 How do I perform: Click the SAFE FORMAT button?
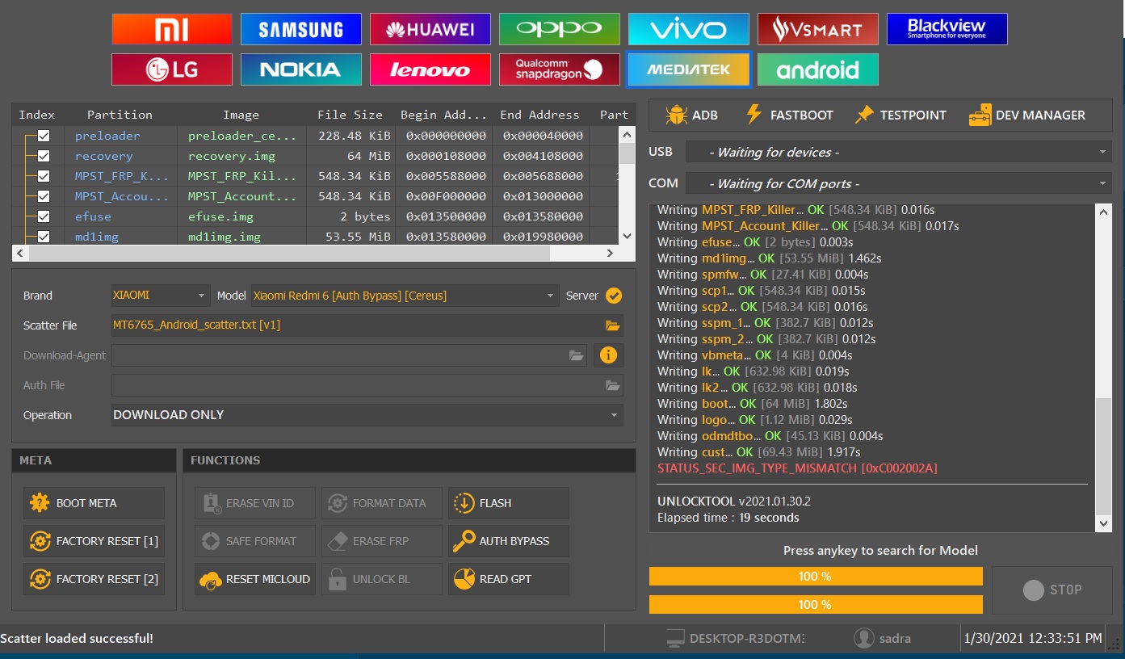tap(255, 541)
